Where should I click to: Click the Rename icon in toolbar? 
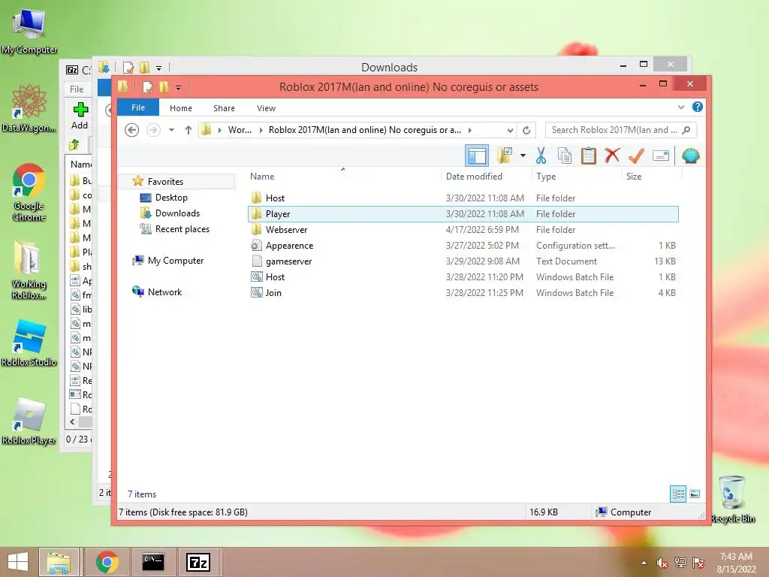click(661, 156)
